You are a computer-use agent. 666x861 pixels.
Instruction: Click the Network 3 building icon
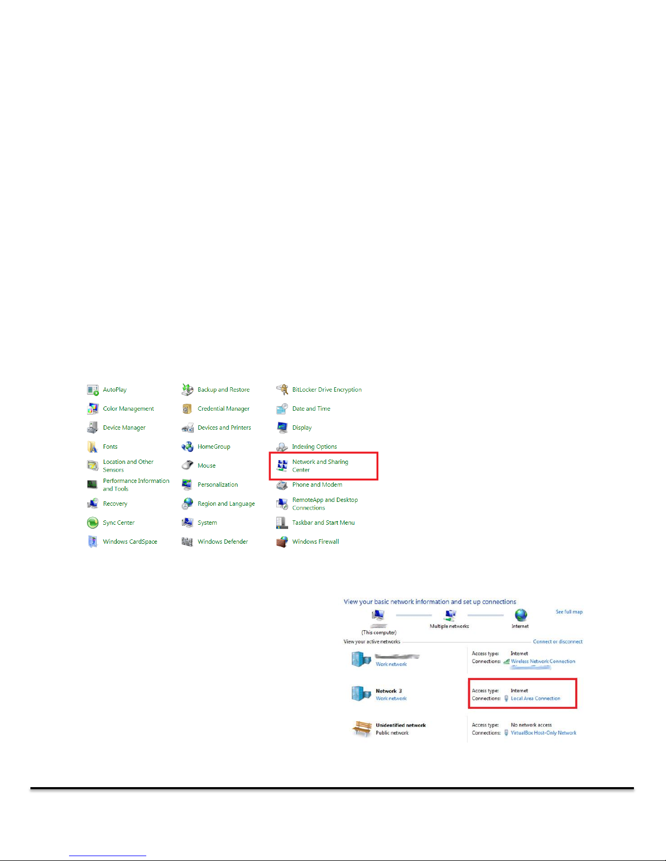[361, 693]
